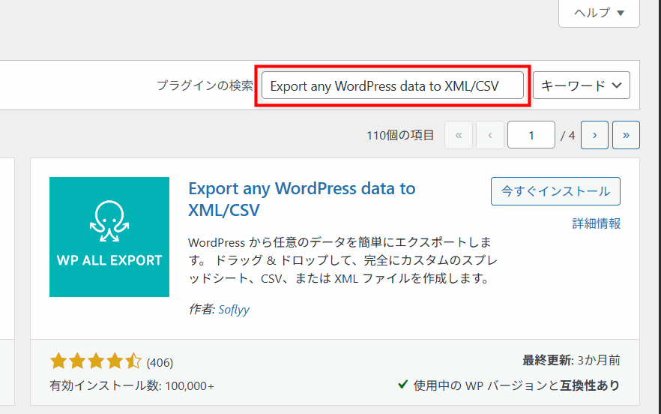The height and width of the screenshot is (414, 661).
Task: Go to the previous results page
Action: coord(490,135)
